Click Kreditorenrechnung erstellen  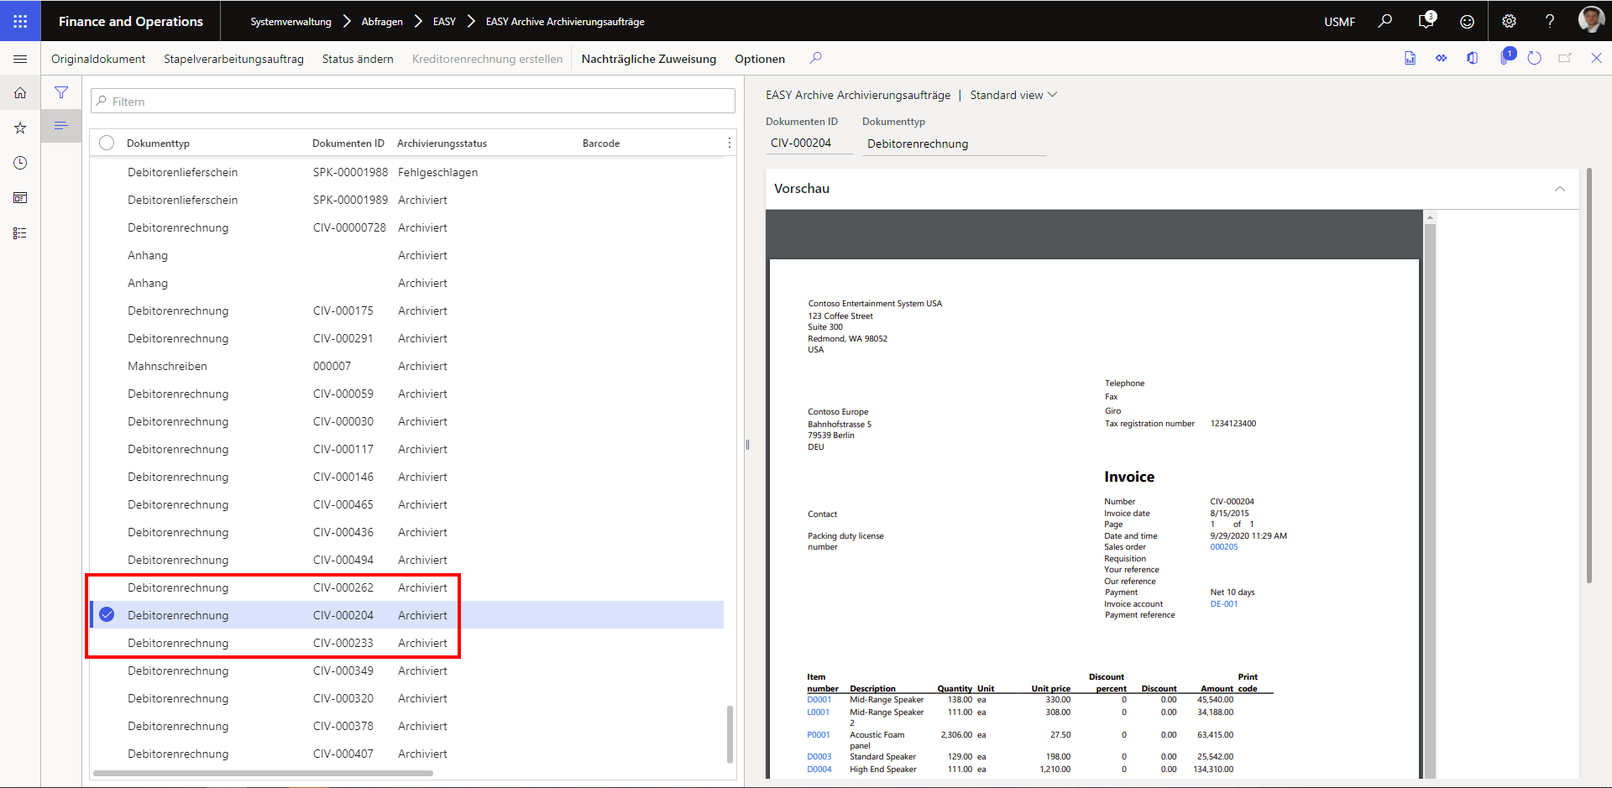[487, 59]
